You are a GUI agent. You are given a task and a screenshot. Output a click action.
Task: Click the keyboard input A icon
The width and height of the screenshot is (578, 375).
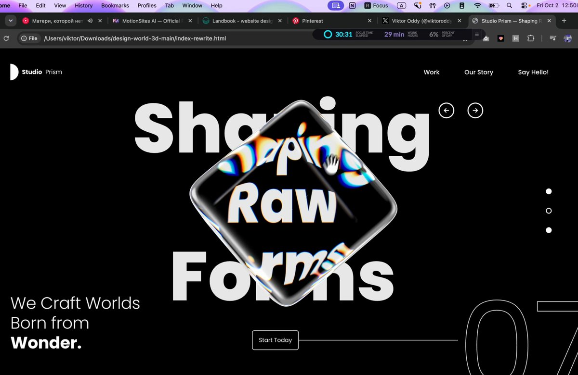click(402, 5)
